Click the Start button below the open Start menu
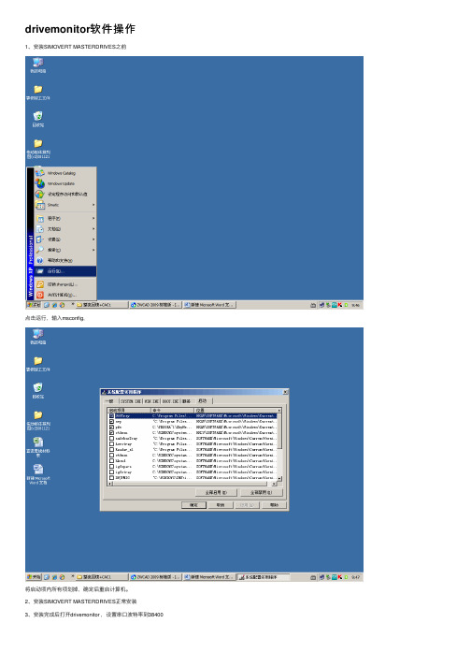The width and height of the screenshot is (471, 667). 34,305
